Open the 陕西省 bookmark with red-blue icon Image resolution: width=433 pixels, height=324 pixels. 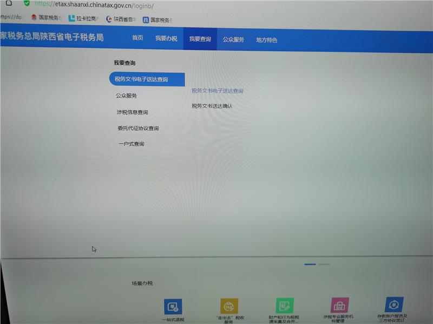pos(120,19)
